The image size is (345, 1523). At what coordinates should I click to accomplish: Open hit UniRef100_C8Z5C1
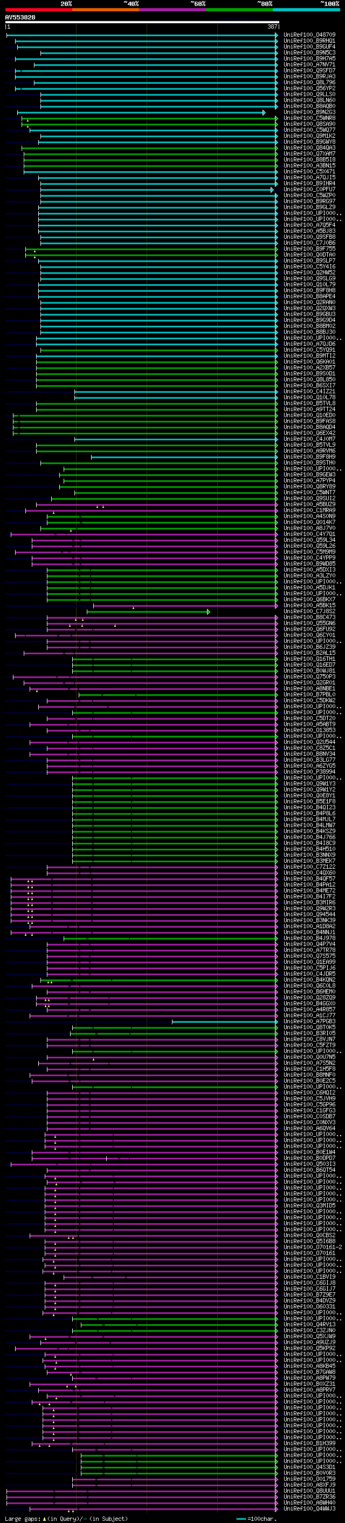coord(309,748)
